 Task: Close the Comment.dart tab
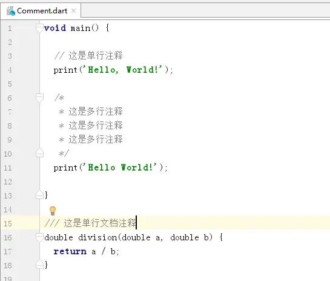[x=73, y=10]
